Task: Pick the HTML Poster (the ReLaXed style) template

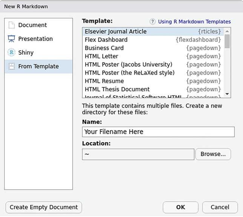Action: tap(153, 73)
